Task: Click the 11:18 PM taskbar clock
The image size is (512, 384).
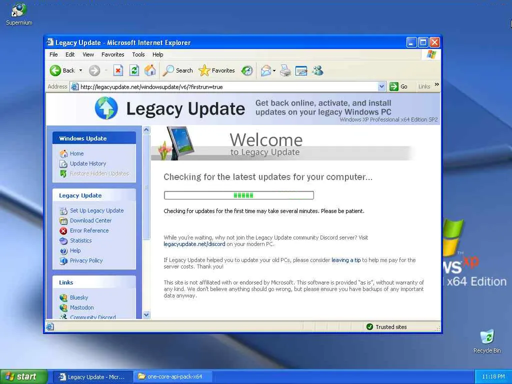Action: click(x=493, y=376)
